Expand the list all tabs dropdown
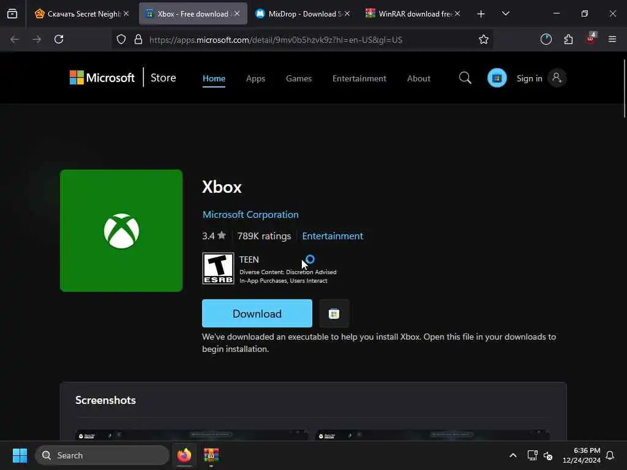Image resolution: width=627 pixels, height=470 pixels. tap(505, 13)
